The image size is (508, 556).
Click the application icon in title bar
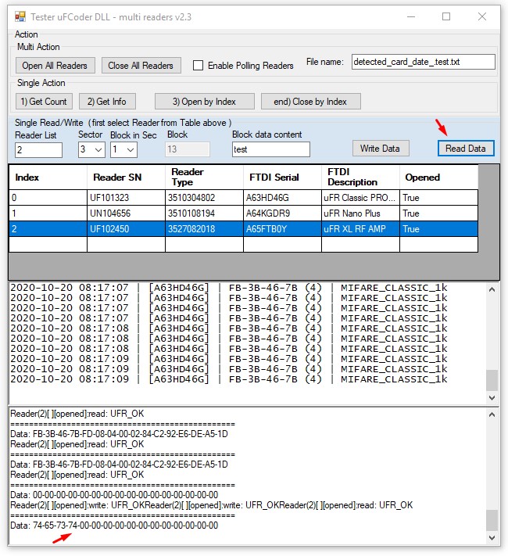[20, 16]
